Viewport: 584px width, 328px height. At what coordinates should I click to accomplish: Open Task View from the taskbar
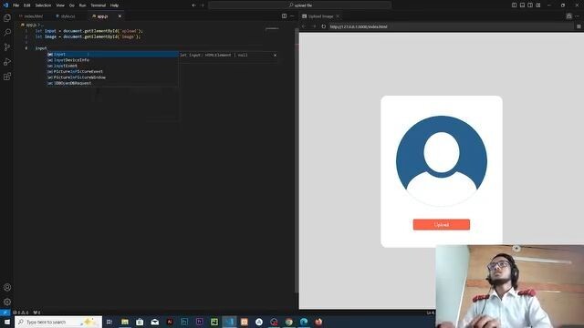(x=109, y=322)
